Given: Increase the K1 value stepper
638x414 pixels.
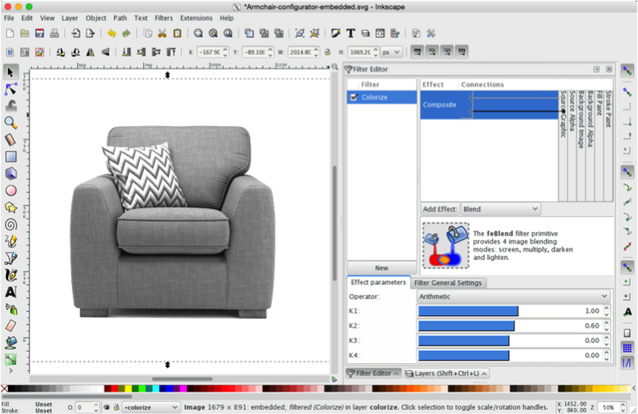Looking at the screenshot, I should tap(606, 308).
